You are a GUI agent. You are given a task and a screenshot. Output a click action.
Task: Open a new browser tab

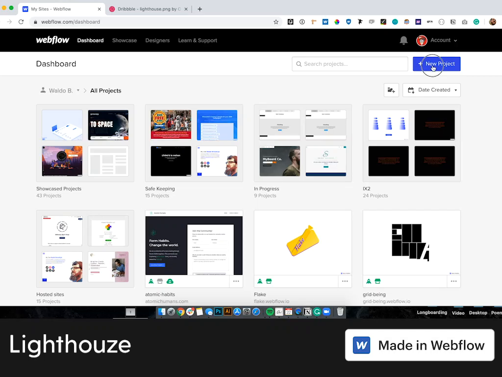[200, 9]
